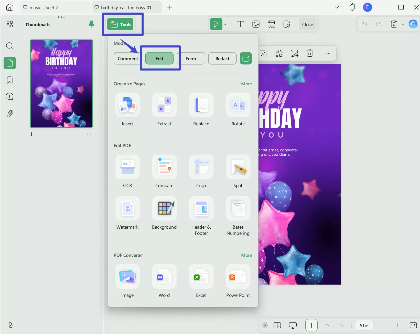Open the Bookmarks panel
Screen dimensions: 420x334
pyautogui.click(x=9, y=80)
